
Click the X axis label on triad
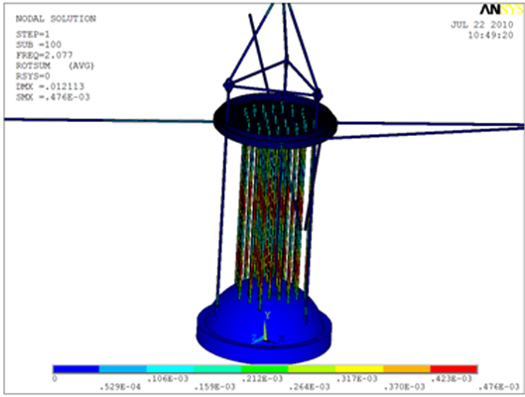tap(282, 338)
